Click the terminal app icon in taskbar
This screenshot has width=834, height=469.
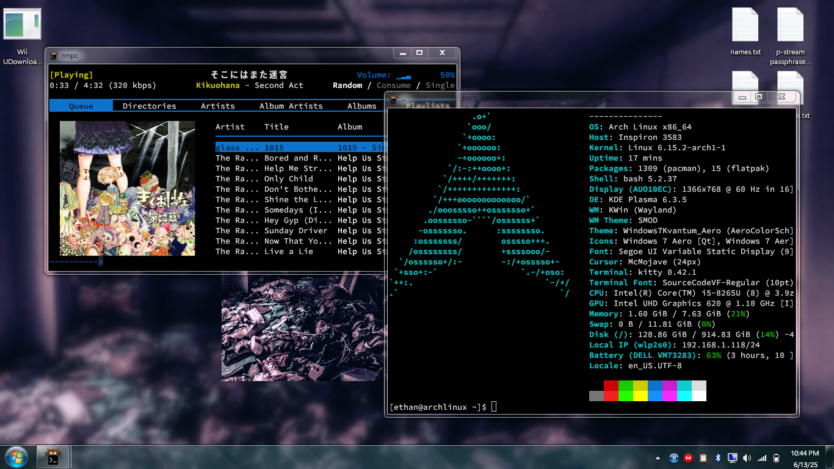click(54, 457)
